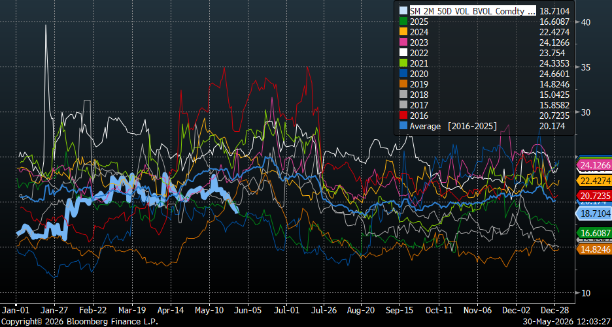Screen dimensions: 612x327
Task: Click the May-10 date label on x-axis
Action: pos(209,309)
